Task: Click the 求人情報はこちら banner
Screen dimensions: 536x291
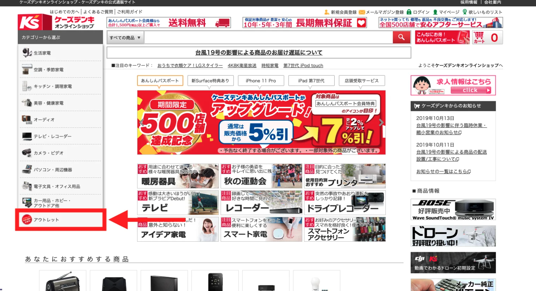Action: point(453,85)
